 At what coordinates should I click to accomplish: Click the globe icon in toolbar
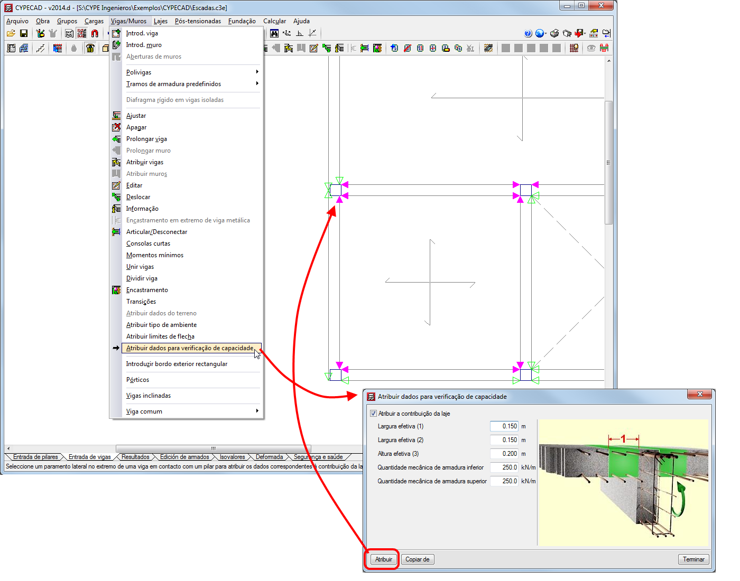(x=539, y=33)
